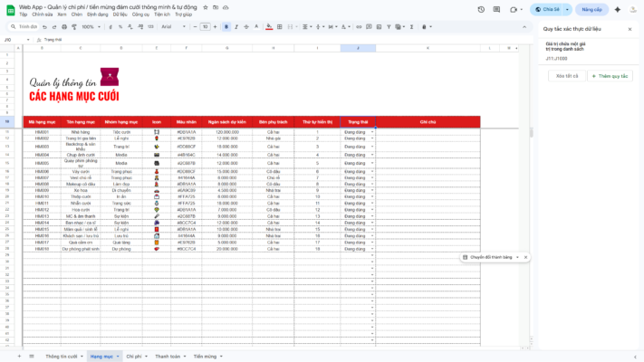Print the spreadsheet with the printer icon
This screenshot has width=644, height=362.
(64, 26)
